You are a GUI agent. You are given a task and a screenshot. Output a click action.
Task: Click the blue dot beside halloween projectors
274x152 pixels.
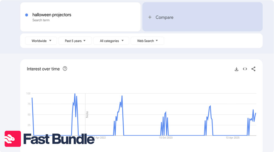[x=26, y=15]
